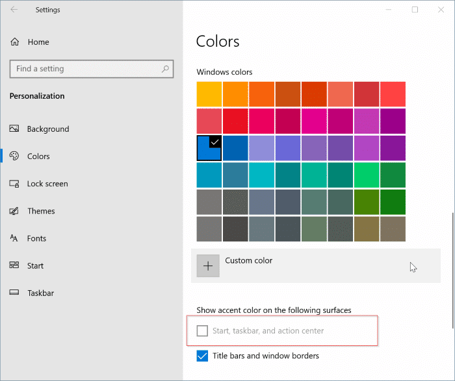The height and width of the screenshot is (381, 455).
Task: Click the Start tiles icon
Action: (14, 265)
